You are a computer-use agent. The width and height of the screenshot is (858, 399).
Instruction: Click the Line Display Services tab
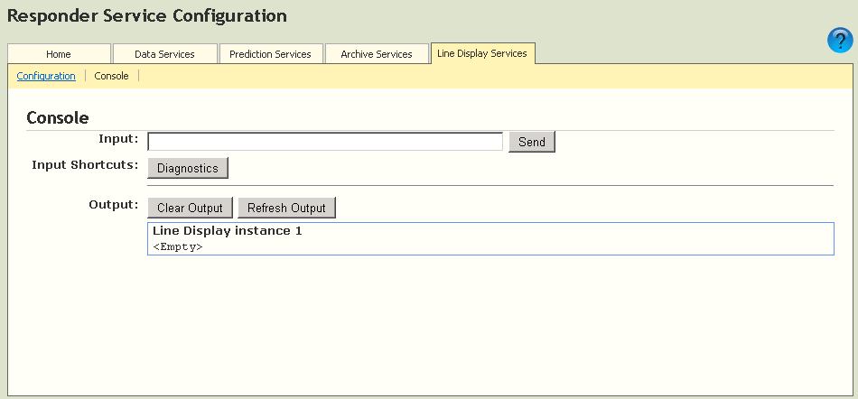click(482, 53)
